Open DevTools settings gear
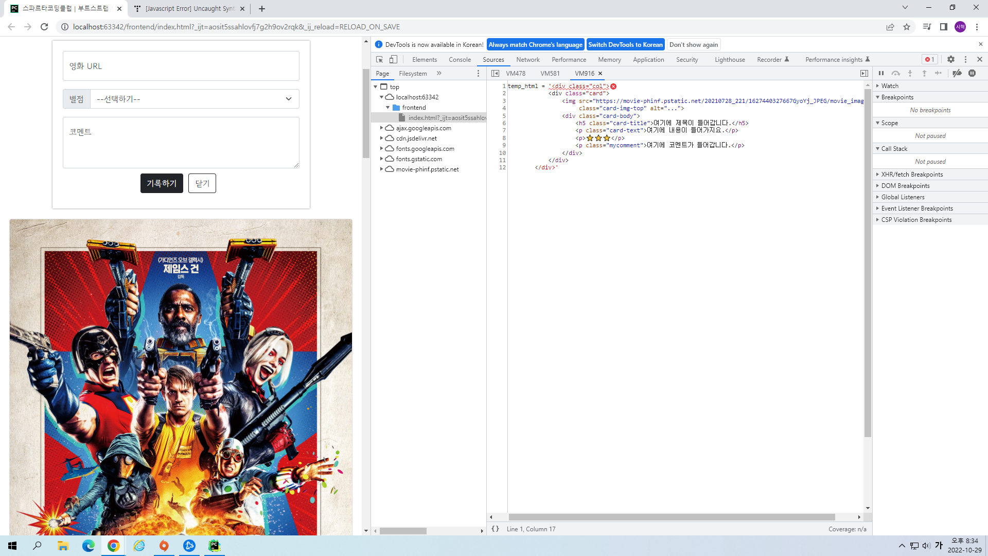The image size is (988, 556). point(951,59)
